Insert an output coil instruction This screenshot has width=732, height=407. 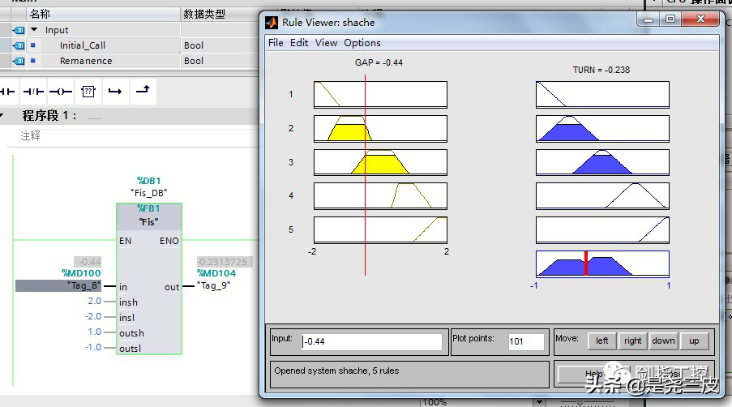pos(61,92)
